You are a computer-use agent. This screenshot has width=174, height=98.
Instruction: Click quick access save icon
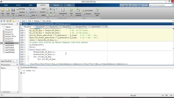coord(125,5)
